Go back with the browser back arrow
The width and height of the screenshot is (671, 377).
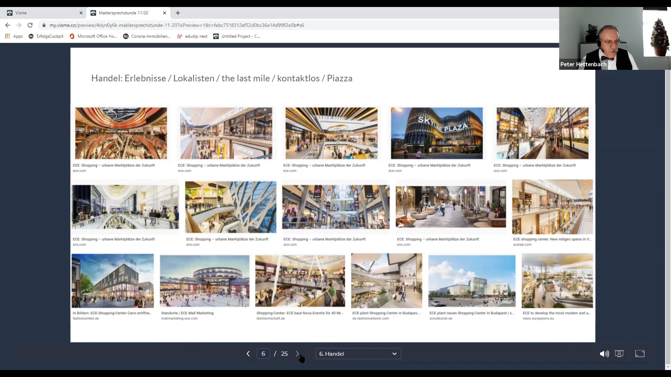pos(8,25)
